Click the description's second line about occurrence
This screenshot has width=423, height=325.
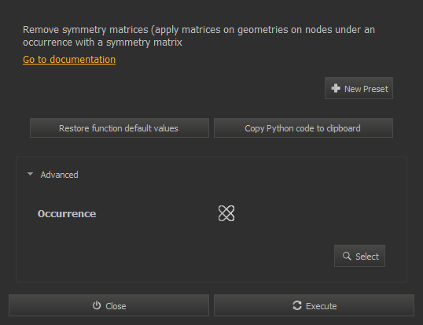pyautogui.click(x=102, y=42)
